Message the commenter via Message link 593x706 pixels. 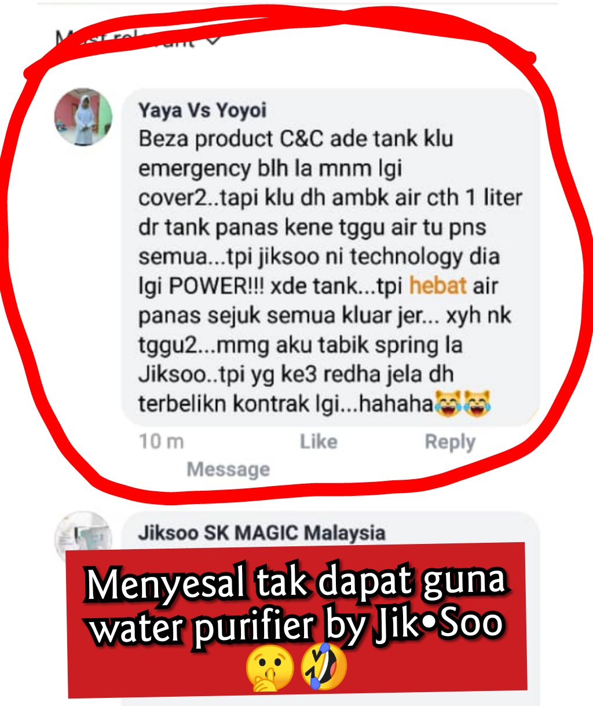228,469
